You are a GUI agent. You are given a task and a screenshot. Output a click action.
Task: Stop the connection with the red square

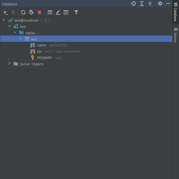[x=39, y=12]
